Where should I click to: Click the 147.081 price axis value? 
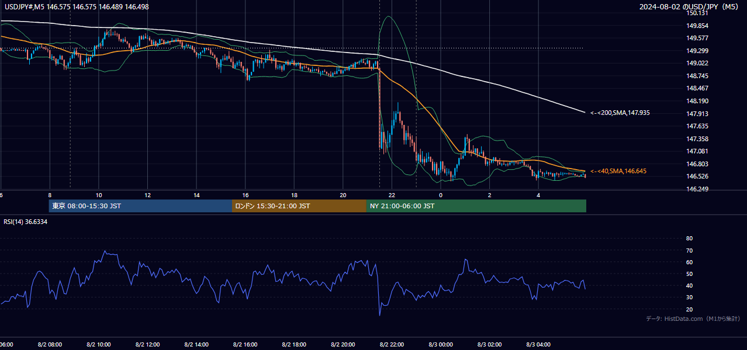click(697, 151)
